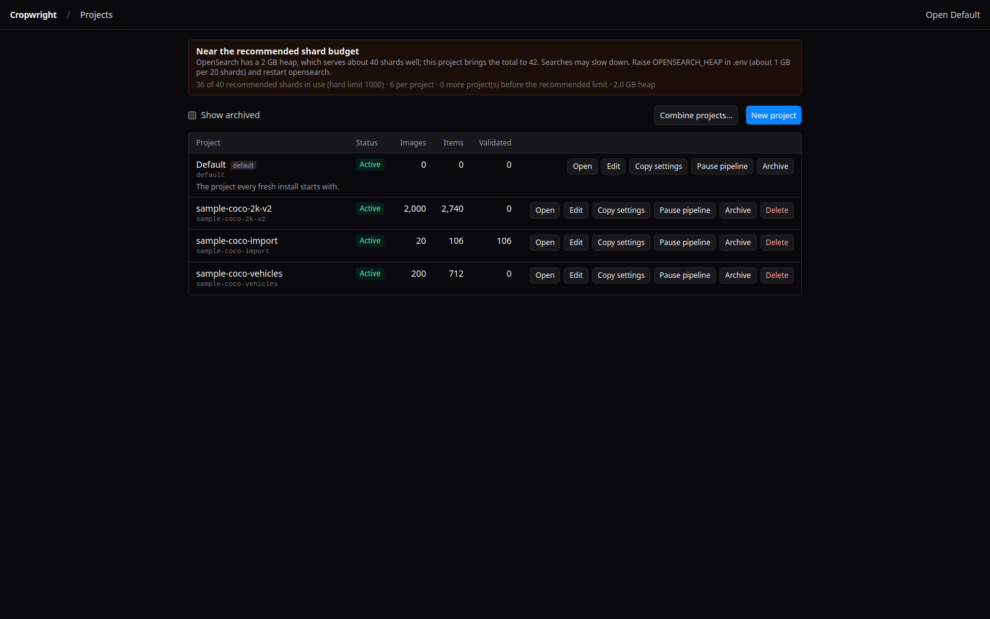Open the sample-coco-2k-v2 project
The width and height of the screenshot is (990, 619).
click(544, 210)
